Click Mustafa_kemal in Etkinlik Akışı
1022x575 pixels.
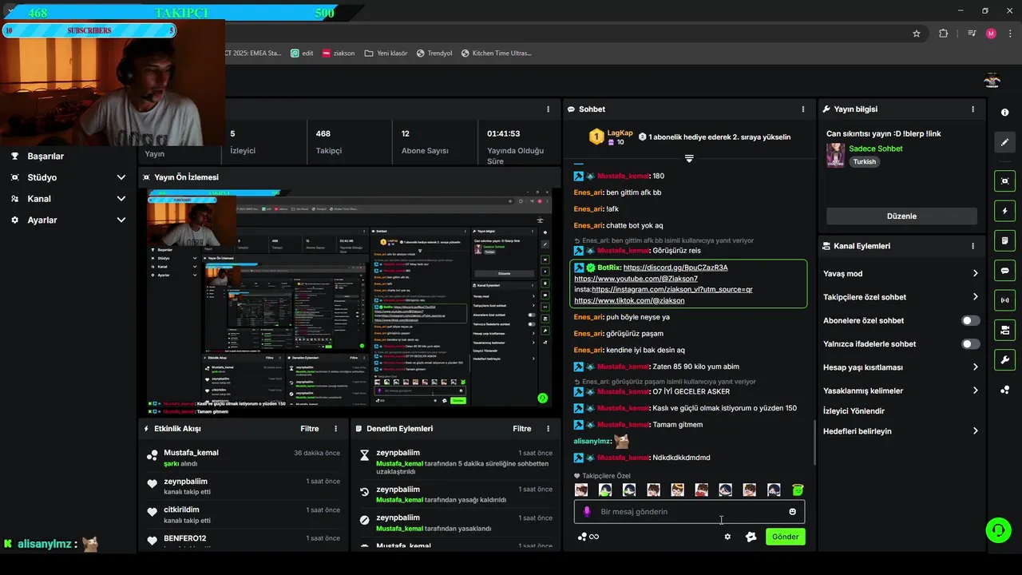191,453
